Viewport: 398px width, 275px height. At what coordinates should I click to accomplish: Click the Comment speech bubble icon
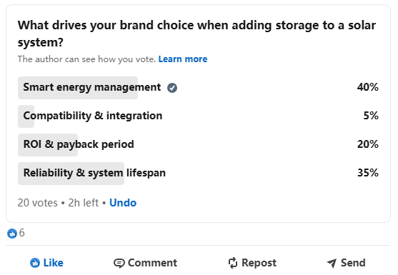pyautogui.click(x=119, y=263)
